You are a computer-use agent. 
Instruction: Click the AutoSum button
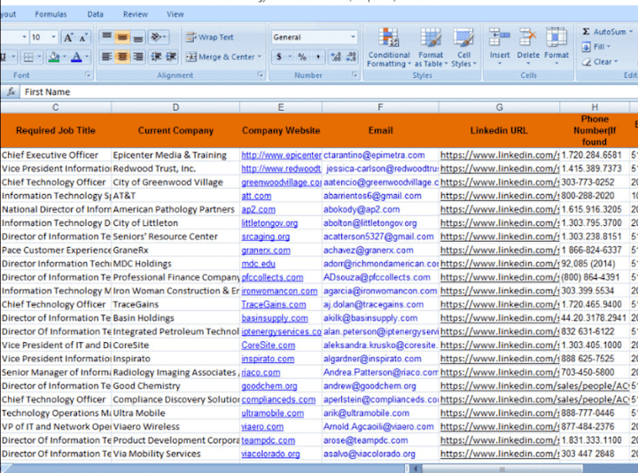(x=604, y=32)
